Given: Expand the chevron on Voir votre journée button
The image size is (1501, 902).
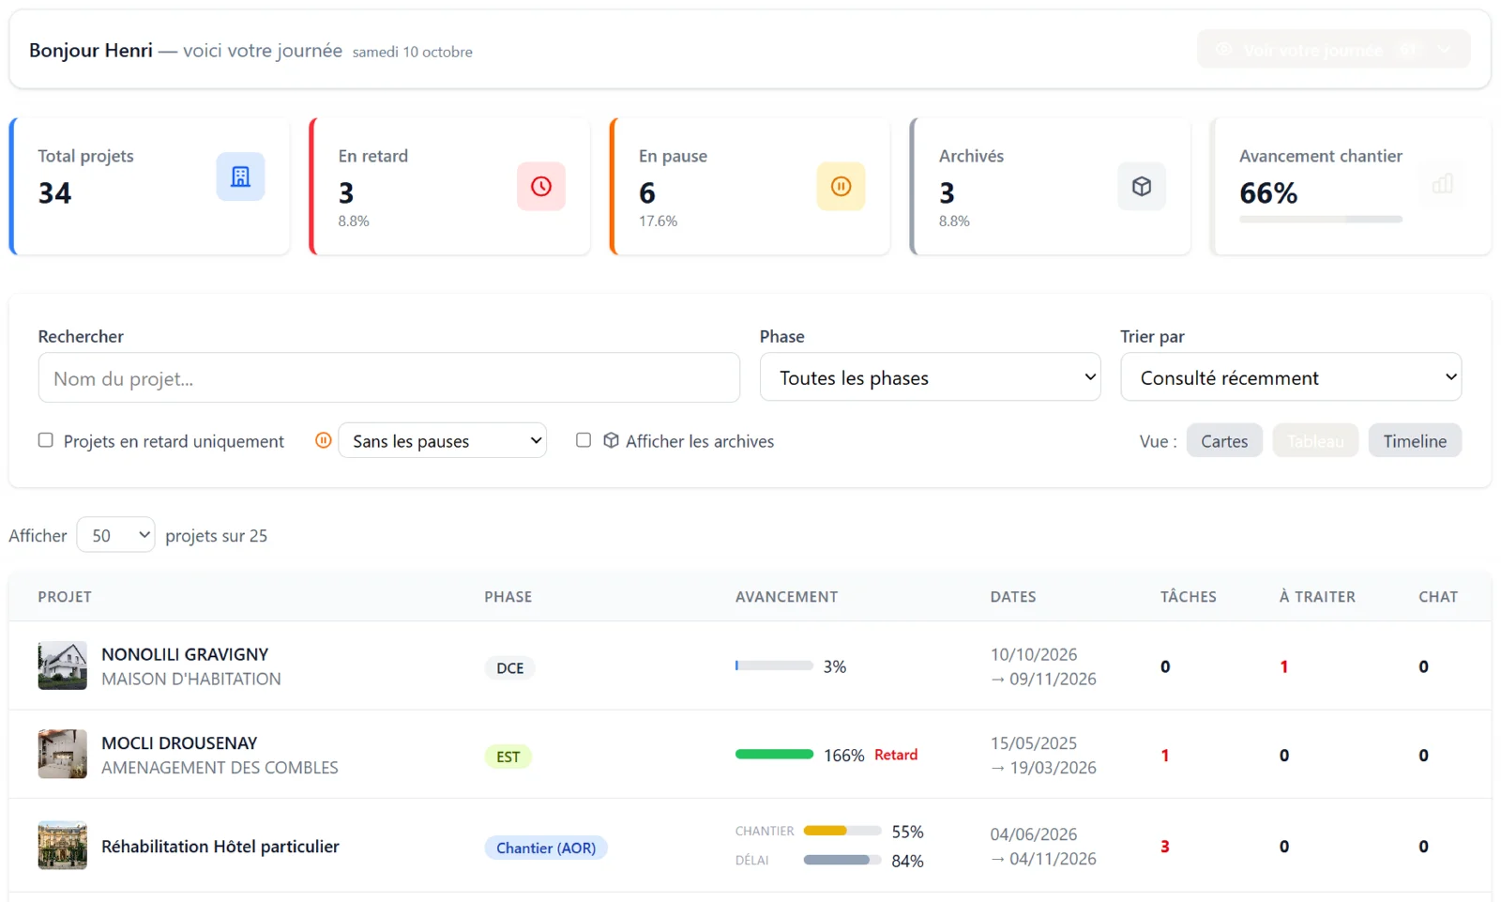Looking at the screenshot, I should [1445, 50].
